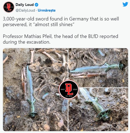Viewport: 130px width, 133px height.
Task: Open the @DailyLoud handle link
Action: coord(25,10)
